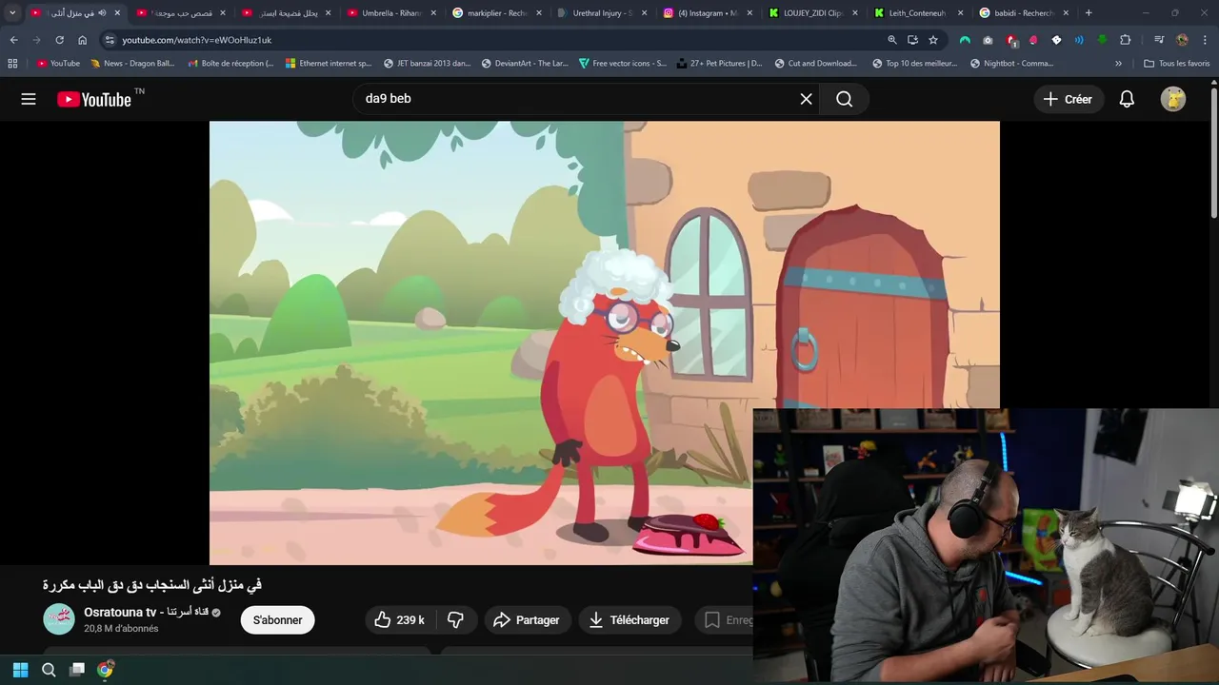Open the green download extension icon

click(x=1102, y=40)
